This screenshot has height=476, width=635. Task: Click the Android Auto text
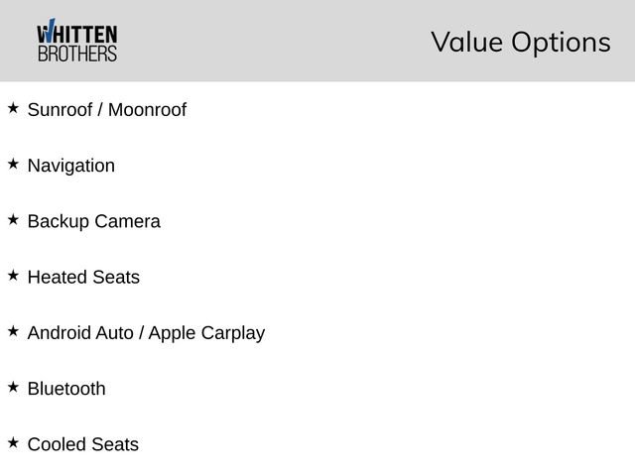pos(80,332)
